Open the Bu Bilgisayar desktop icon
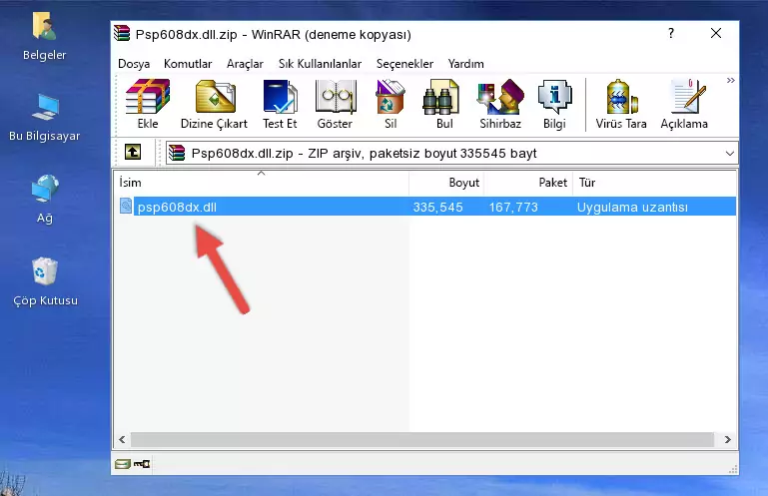 click(45, 118)
